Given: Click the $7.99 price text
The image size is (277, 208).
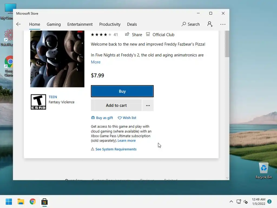Looking at the screenshot, I should click(97, 76).
